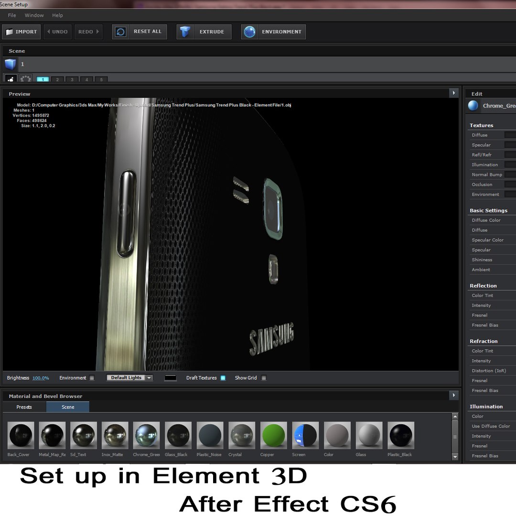The image size is (516, 516).
Task: Click the Reset All circular arrow icon
Action: 121,32
